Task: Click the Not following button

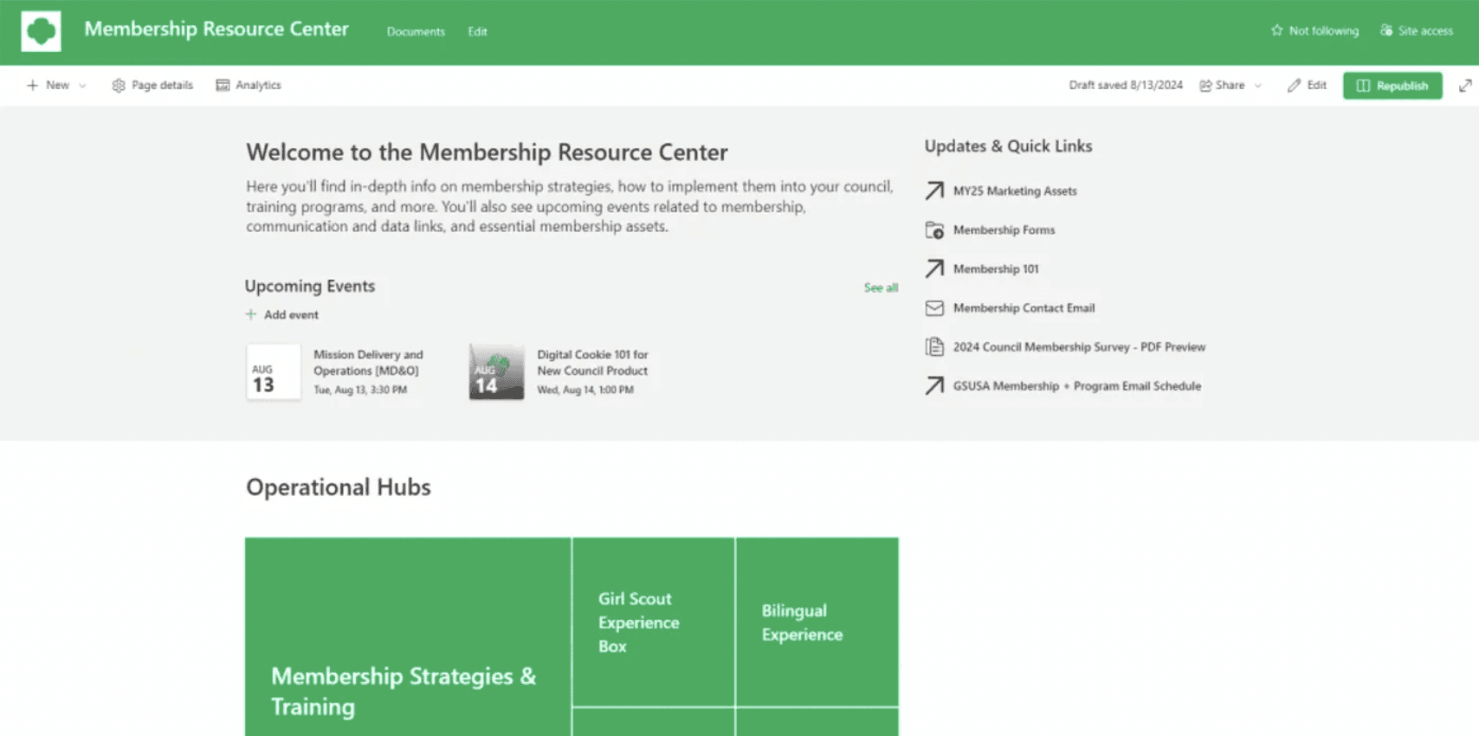Action: pyautogui.click(x=1314, y=30)
